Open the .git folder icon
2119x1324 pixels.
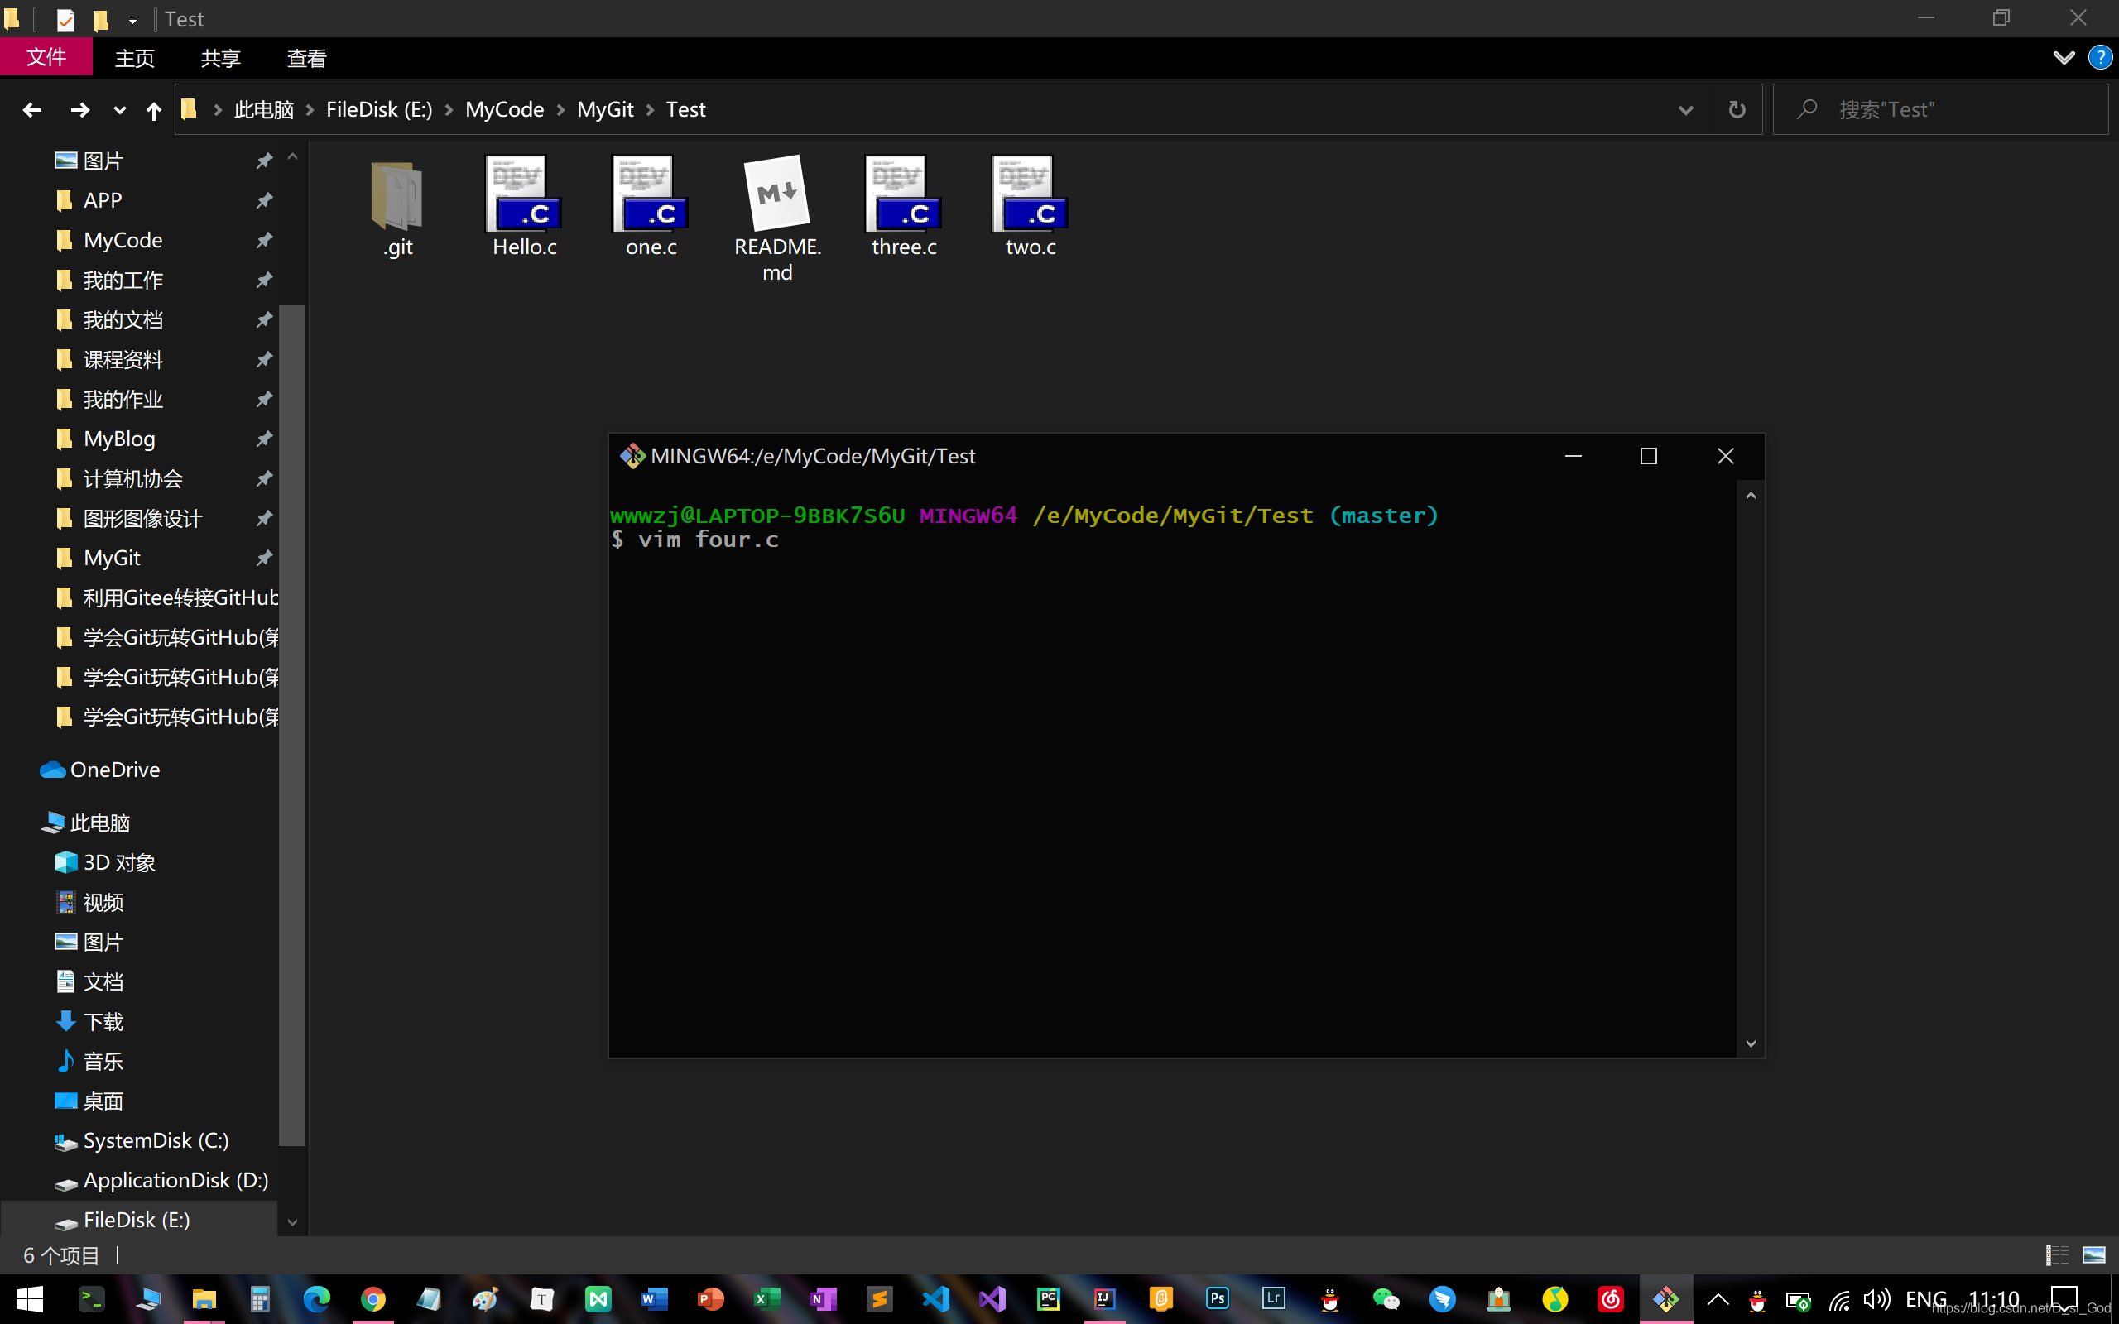(x=397, y=196)
